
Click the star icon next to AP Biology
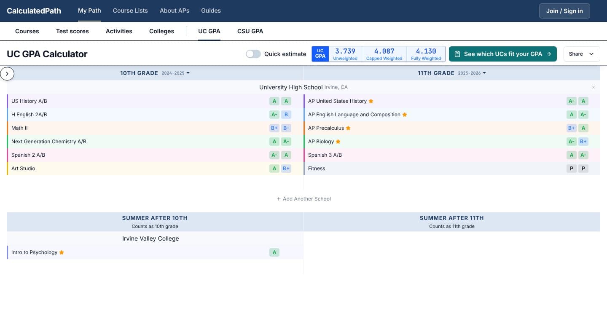coord(338,142)
